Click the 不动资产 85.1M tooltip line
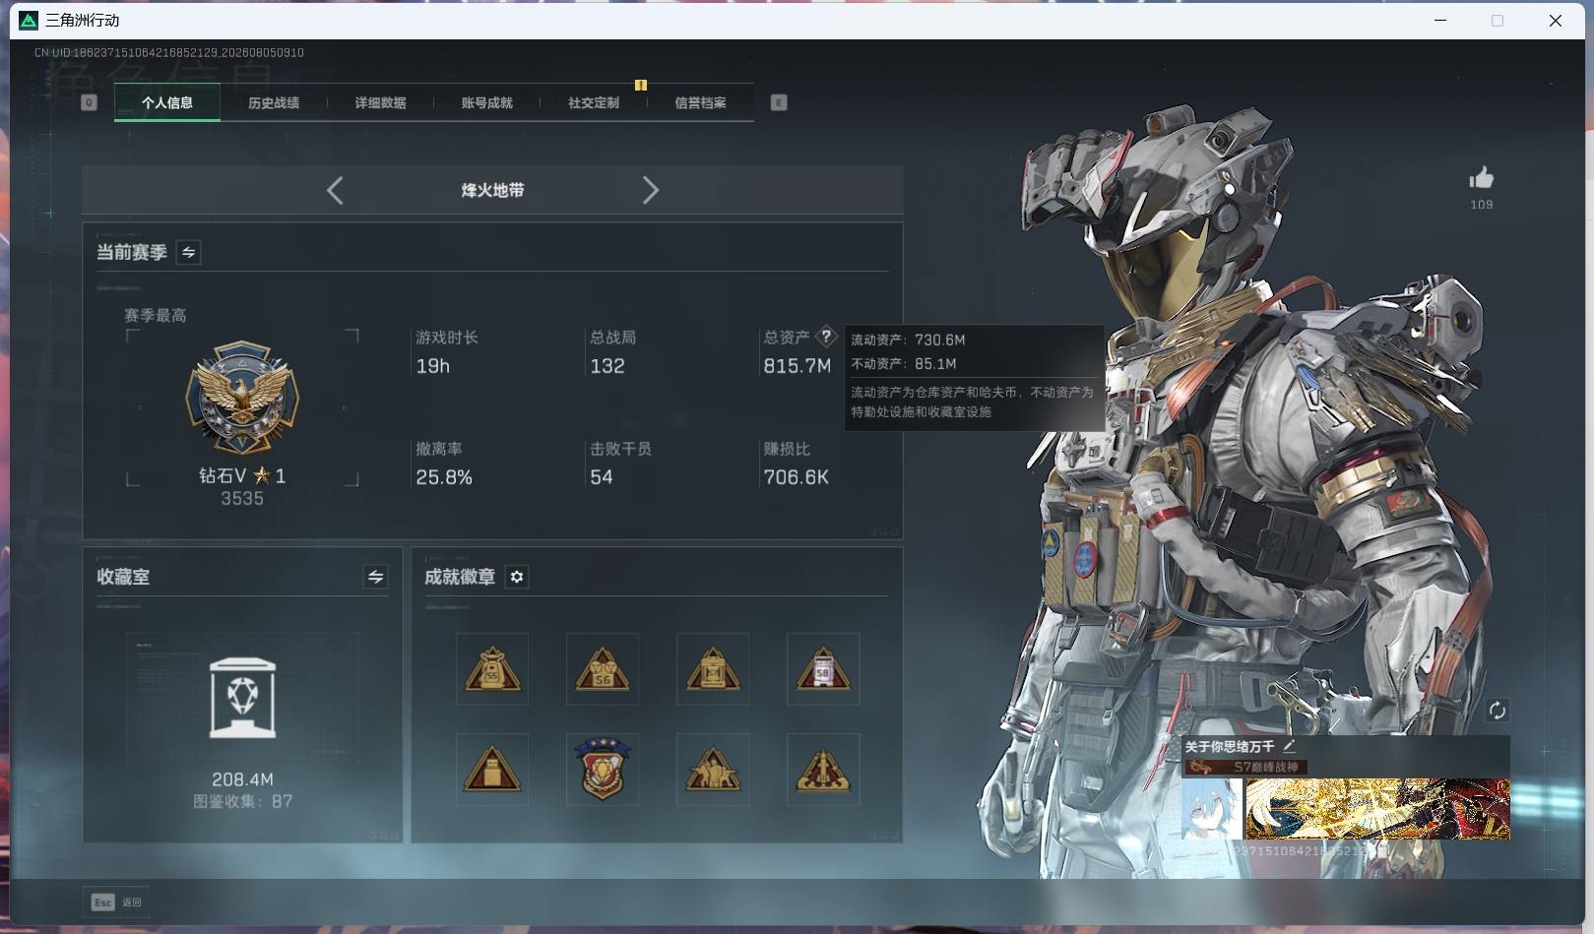Screen dimensions: 1594x934 [x=904, y=363]
